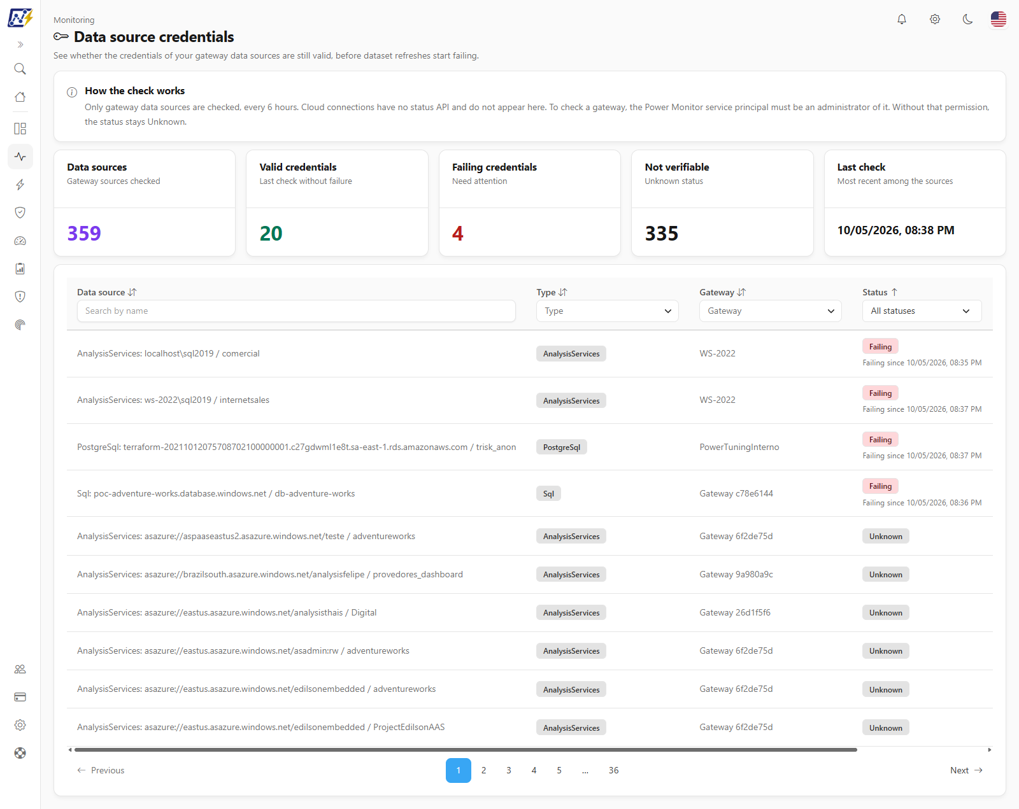This screenshot has height=809, width=1019.
Task: Go to the Next page
Action: point(967,770)
